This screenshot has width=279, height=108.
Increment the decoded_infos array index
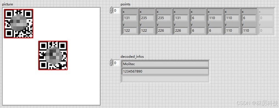(x=111, y=61)
